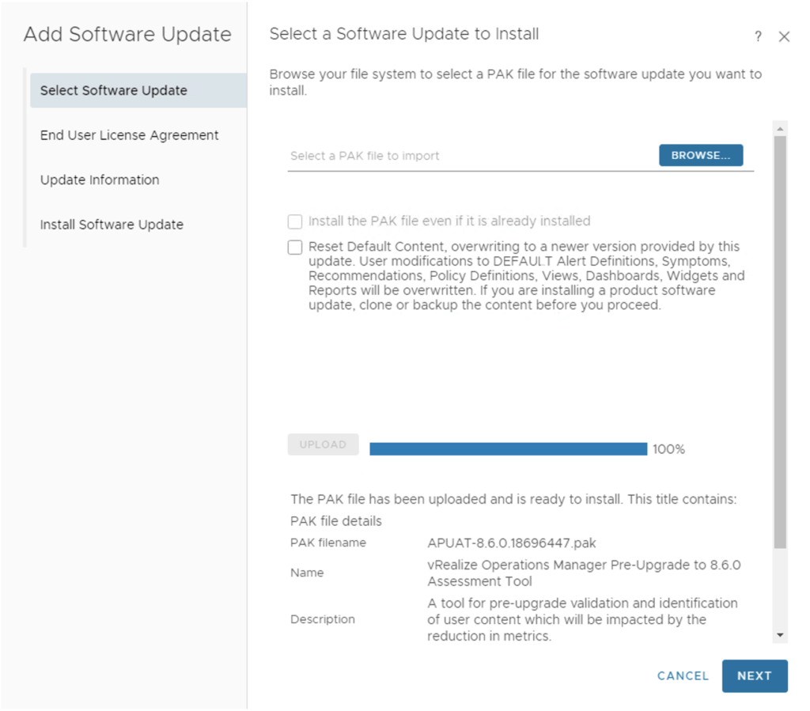The height and width of the screenshot is (711, 810).
Task: Enable Install the PAK file even if installed
Action: [295, 221]
